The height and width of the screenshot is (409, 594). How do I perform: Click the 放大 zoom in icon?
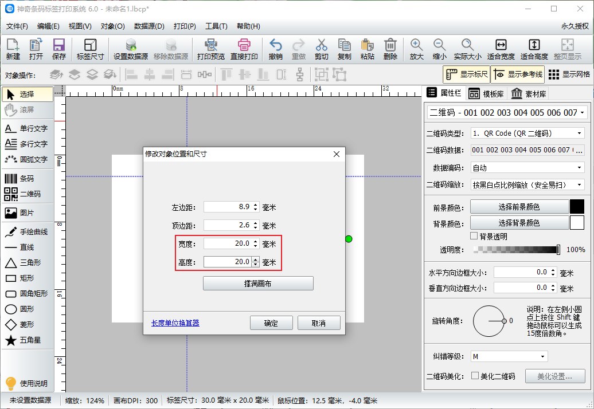click(416, 49)
